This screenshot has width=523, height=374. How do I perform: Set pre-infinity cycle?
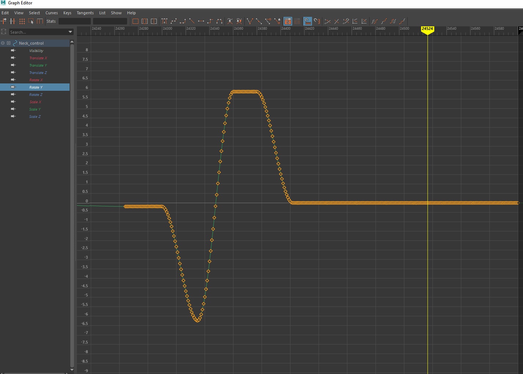pos(375,21)
